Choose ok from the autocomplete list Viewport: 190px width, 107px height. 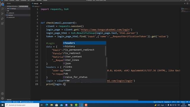tap(84, 74)
